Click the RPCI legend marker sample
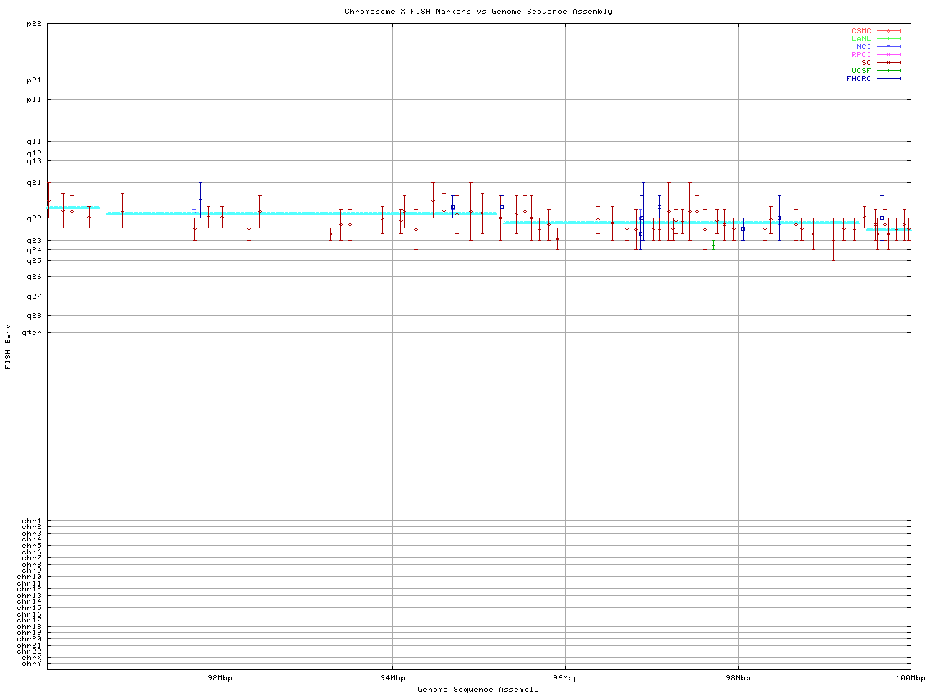This screenshot has width=925, height=694. [888, 55]
